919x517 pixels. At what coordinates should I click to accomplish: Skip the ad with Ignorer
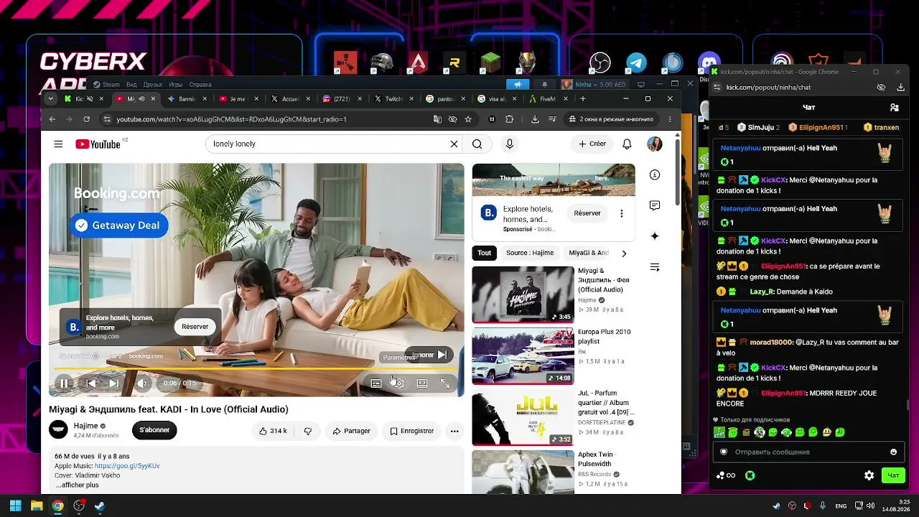(x=429, y=355)
